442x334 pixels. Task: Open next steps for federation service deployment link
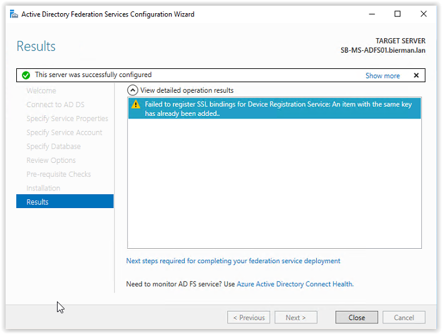233,261
